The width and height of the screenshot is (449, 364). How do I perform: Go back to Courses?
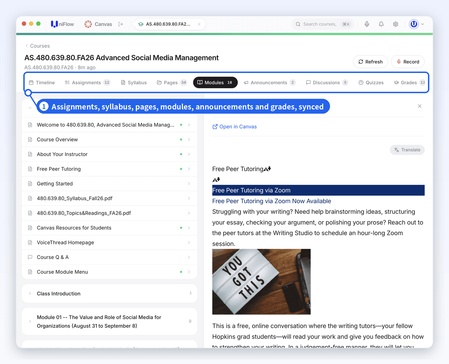point(38,46)
